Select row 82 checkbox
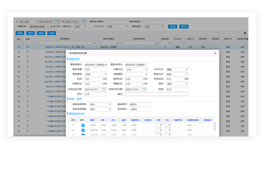Screen dimensions: 264x169 coord(28,66)
